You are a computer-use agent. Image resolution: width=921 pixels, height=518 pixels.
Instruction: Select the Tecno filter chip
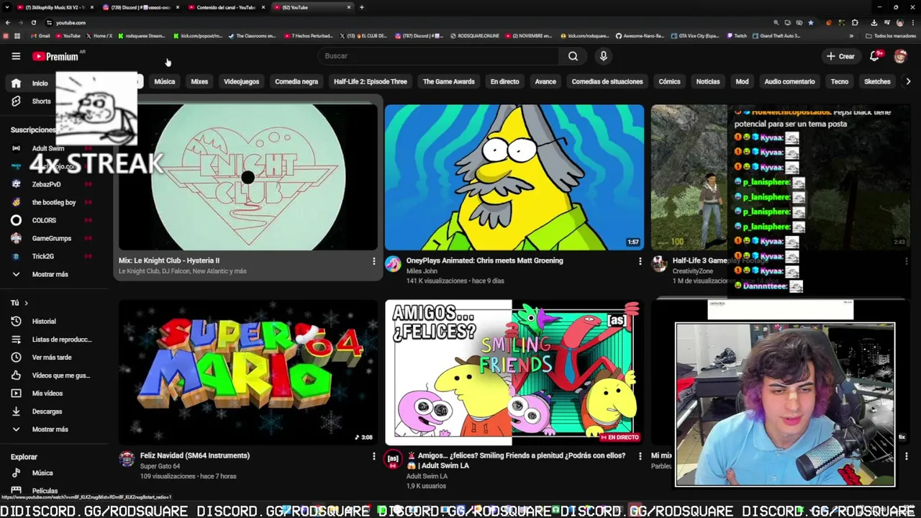pyautogui.click(x=840, y=81)
